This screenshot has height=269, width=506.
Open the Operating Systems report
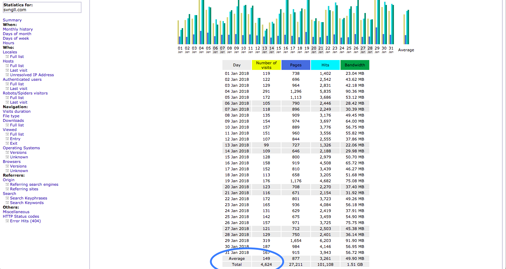point(21,148)
